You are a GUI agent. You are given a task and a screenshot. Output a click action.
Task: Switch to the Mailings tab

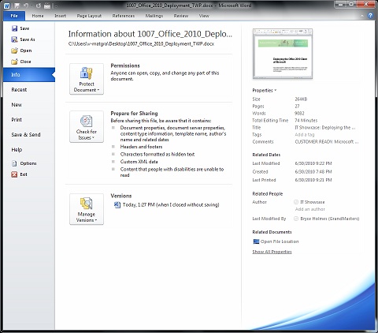point(154,16)
